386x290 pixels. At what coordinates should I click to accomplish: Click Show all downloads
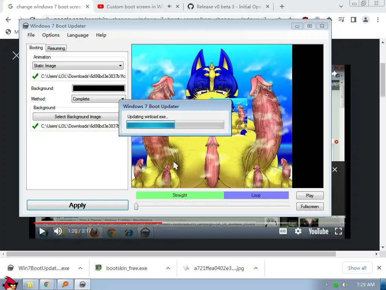(x=357, y=268)
